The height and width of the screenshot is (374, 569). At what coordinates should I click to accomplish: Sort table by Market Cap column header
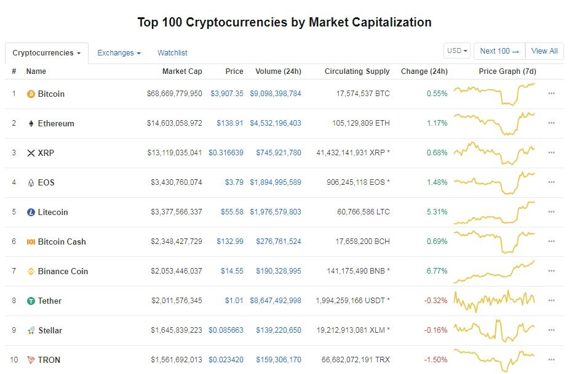182,71
